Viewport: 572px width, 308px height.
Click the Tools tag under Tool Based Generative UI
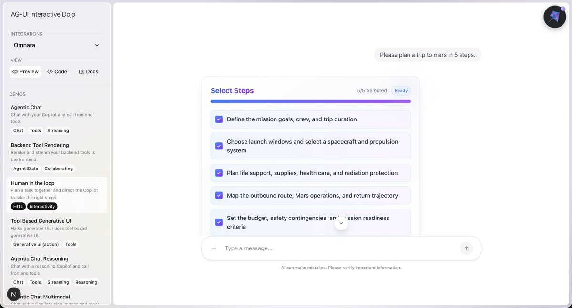71,244
